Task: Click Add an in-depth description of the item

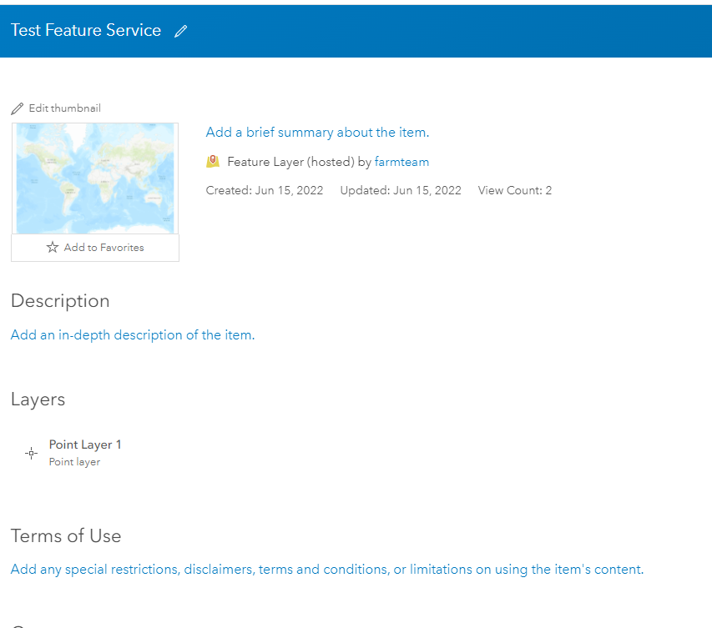Action: tap(132, 334)
